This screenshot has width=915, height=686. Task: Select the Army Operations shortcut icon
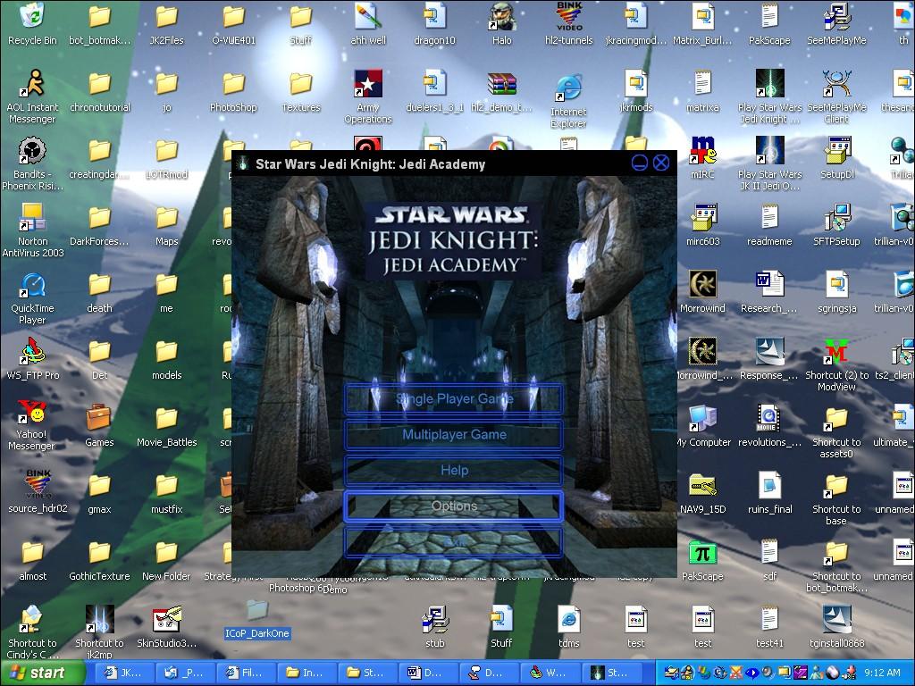(367, 87)
